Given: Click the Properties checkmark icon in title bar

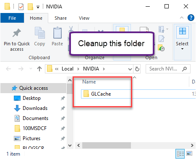Looking at the screenshot, I should pos(21,7).
